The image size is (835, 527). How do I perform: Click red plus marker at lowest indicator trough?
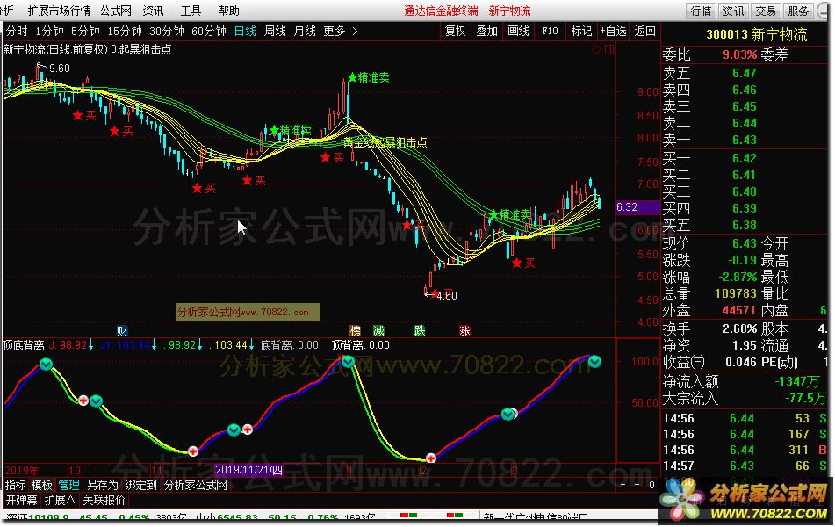point(431,458)
